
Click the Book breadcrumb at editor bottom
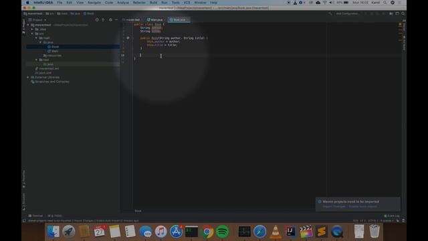point(138,211)
